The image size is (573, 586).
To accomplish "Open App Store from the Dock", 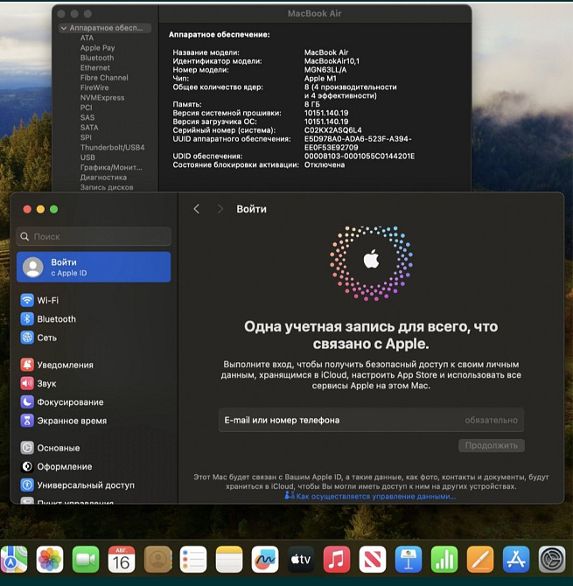I will coord(516,559).
